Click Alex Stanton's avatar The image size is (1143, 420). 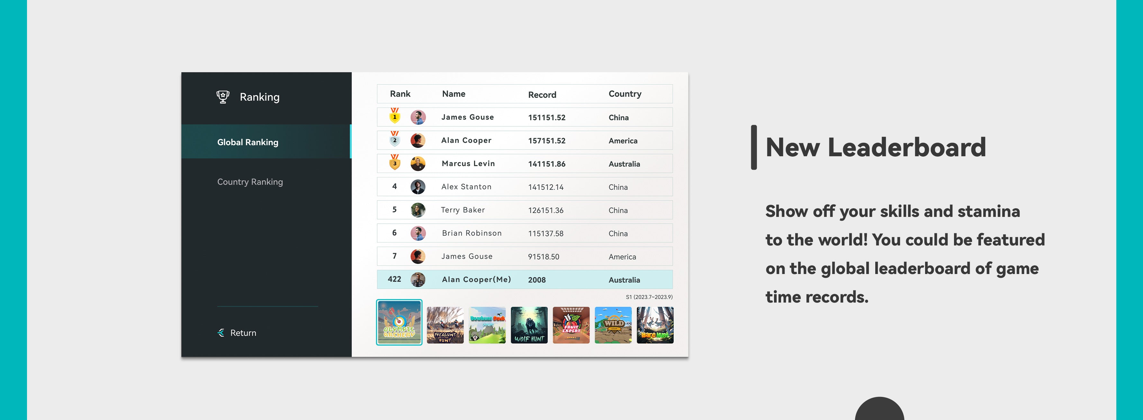tap(418, 187)
